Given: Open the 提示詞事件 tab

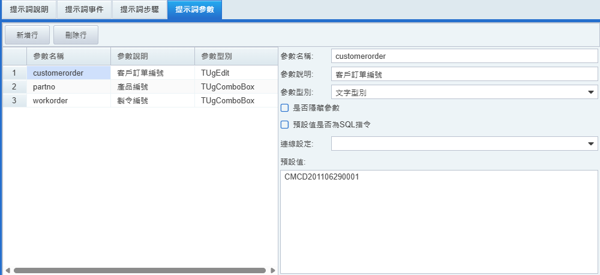Looking at the screenshot, I should (x=84, y=10).
